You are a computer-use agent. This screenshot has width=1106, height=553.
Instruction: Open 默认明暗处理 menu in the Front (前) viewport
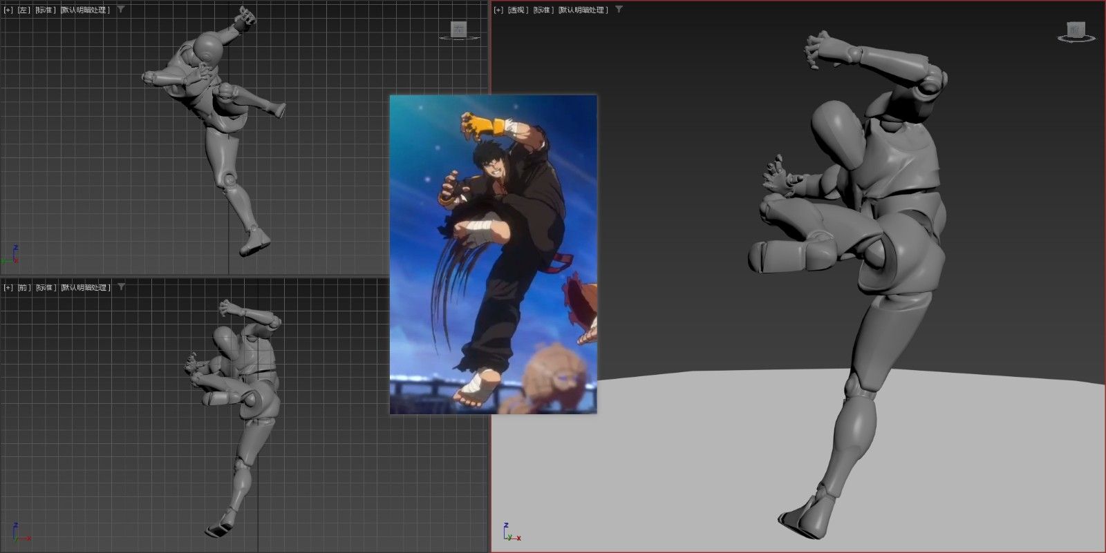[86, 287]
